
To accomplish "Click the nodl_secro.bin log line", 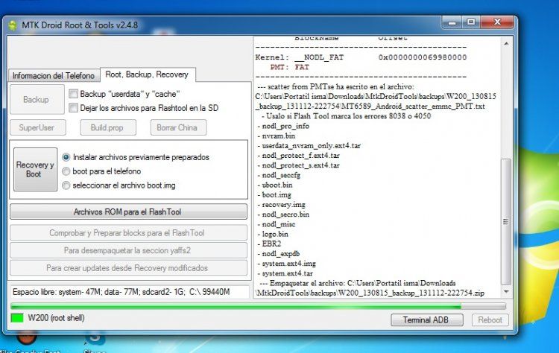I will pyautogui.click(x=283, y=214).
